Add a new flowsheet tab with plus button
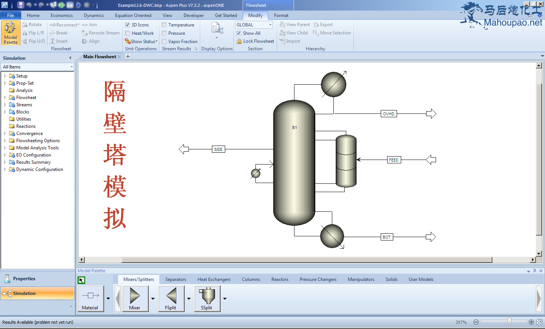The width and height of the screenshot is (545, 329). click(x=128, y=56)
